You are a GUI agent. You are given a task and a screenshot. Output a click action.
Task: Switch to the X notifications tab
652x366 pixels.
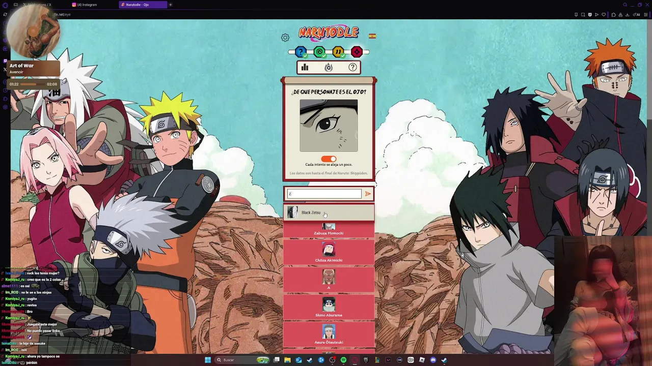point(43,5)
